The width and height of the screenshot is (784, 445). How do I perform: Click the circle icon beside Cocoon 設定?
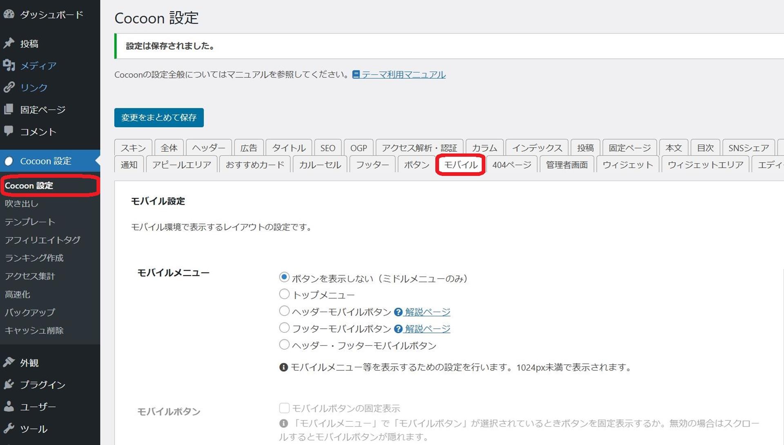point(9,161)
